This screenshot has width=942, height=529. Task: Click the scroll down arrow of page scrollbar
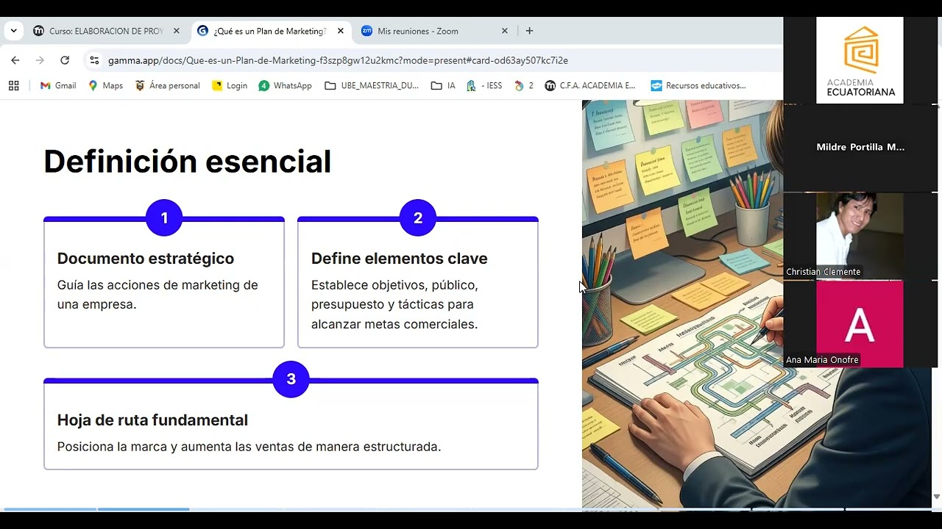point(936,497)
